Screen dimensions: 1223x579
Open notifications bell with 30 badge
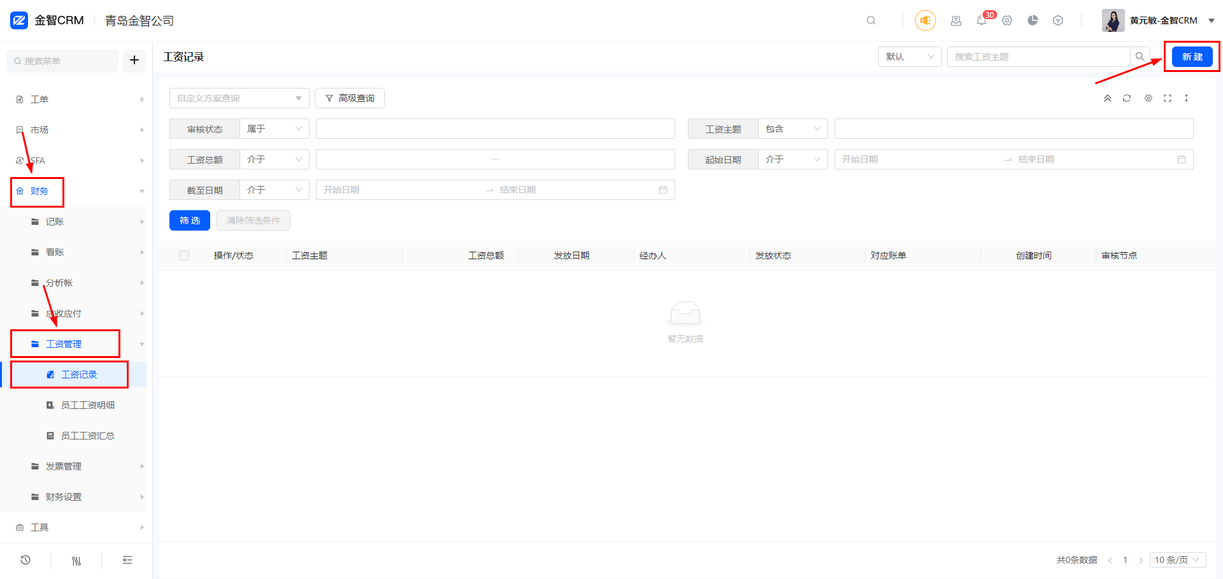tap(982, 20)
